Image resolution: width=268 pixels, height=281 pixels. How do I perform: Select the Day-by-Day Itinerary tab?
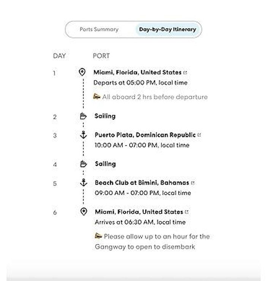[x=167, y=29]
